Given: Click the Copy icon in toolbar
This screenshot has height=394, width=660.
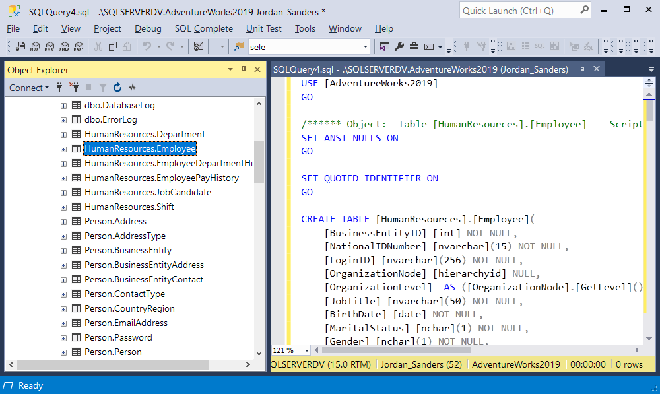Looking at the screenshot, I should pyautogui.click(x=112, y=46).
